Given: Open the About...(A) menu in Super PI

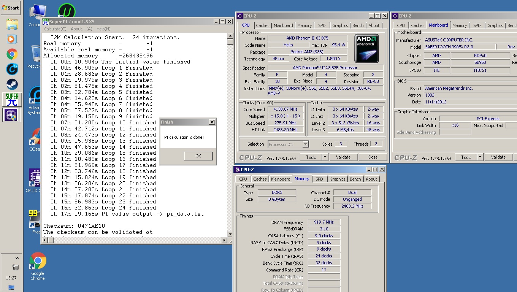Looking at the screenshot, I should coord(81,29).
